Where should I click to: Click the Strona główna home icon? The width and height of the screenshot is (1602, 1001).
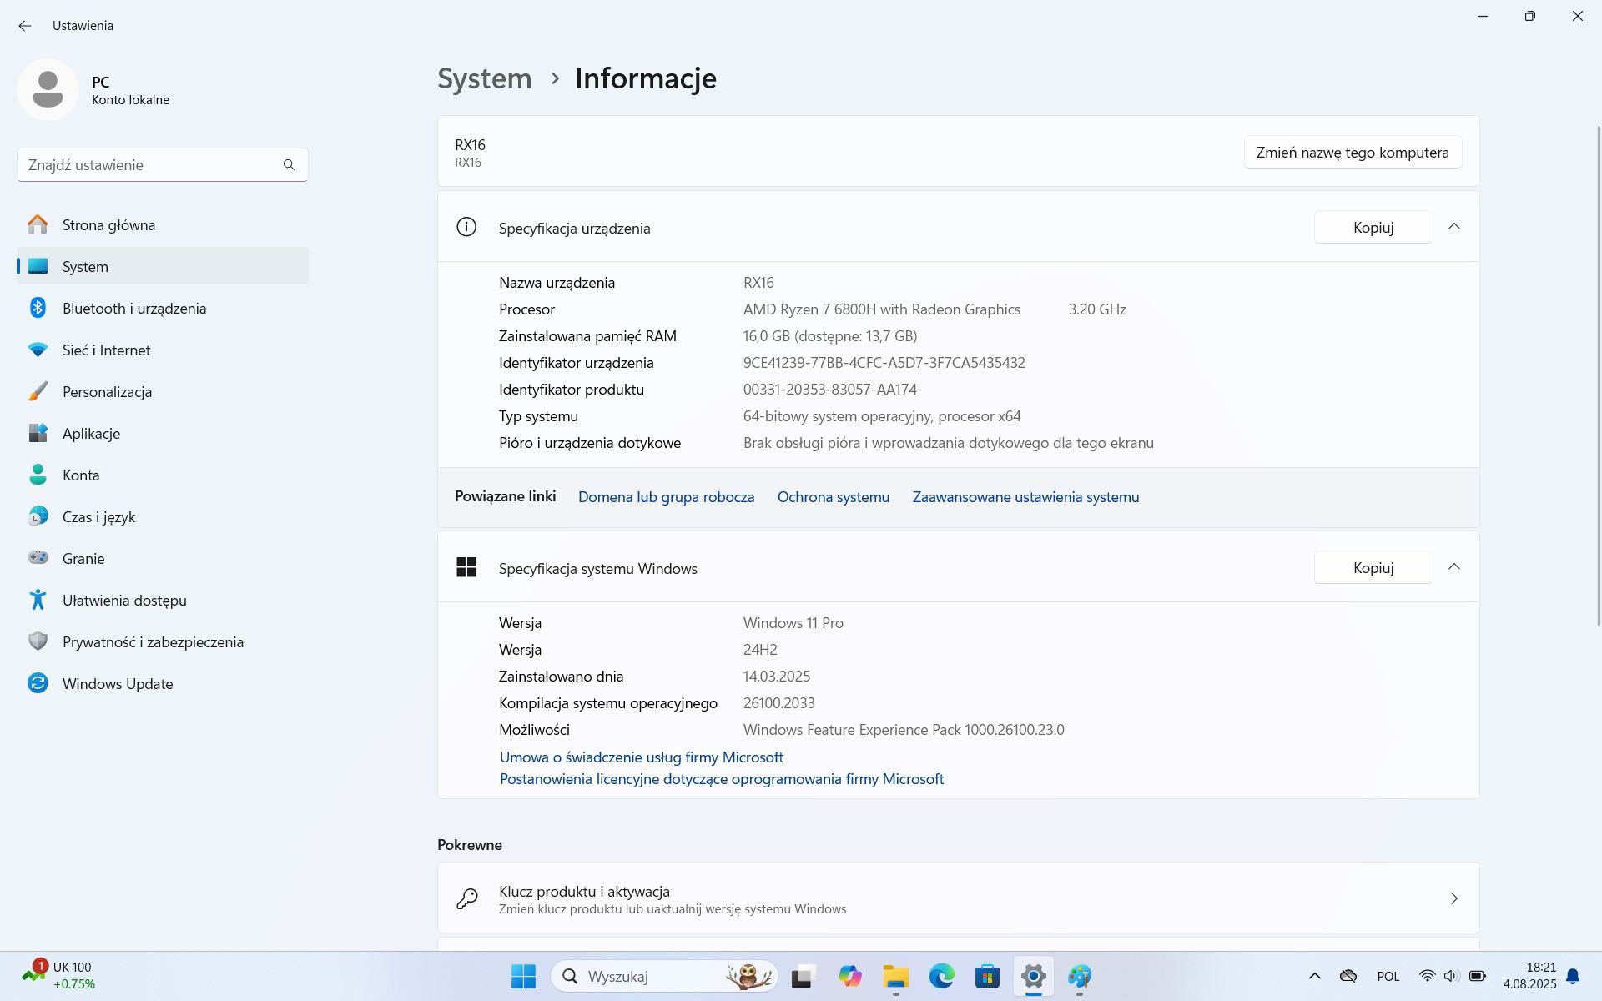pyautogui.click(x=38, y=224)
